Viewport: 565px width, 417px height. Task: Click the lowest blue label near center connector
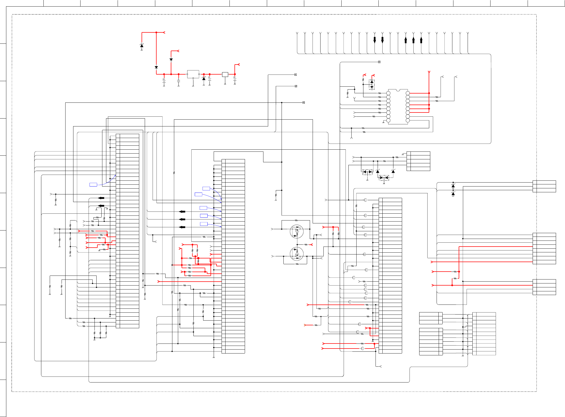[204, 224]
